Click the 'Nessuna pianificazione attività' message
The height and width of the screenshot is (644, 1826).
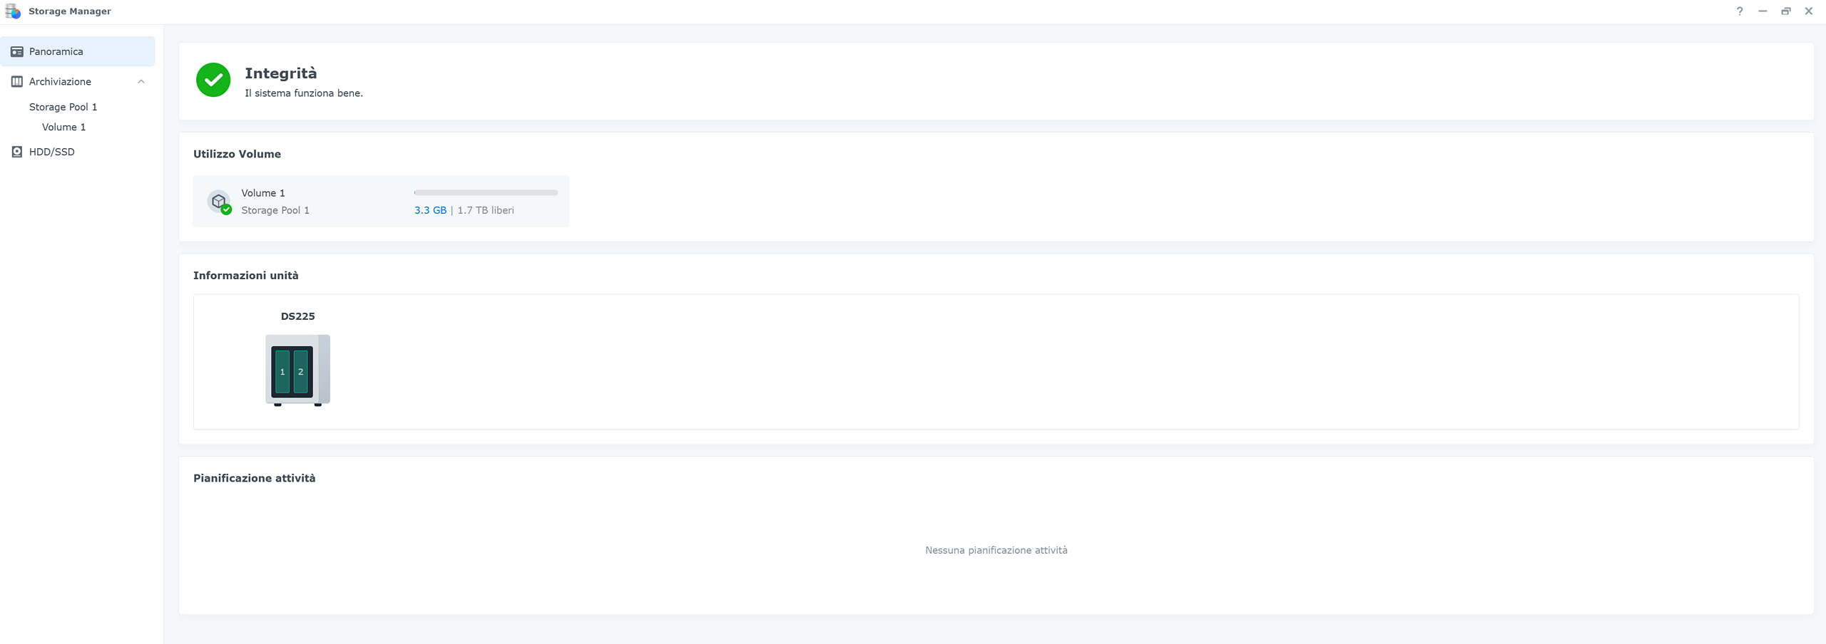click(996, 550)
